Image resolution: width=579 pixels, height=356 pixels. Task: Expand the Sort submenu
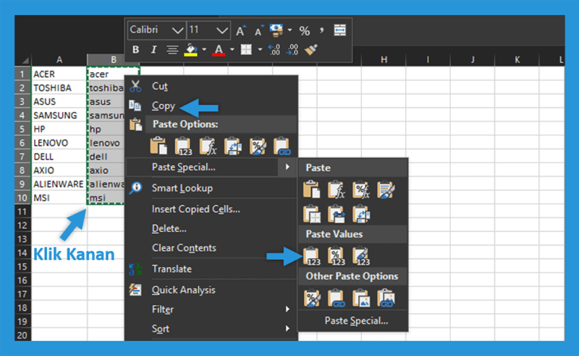coord(211,329)
